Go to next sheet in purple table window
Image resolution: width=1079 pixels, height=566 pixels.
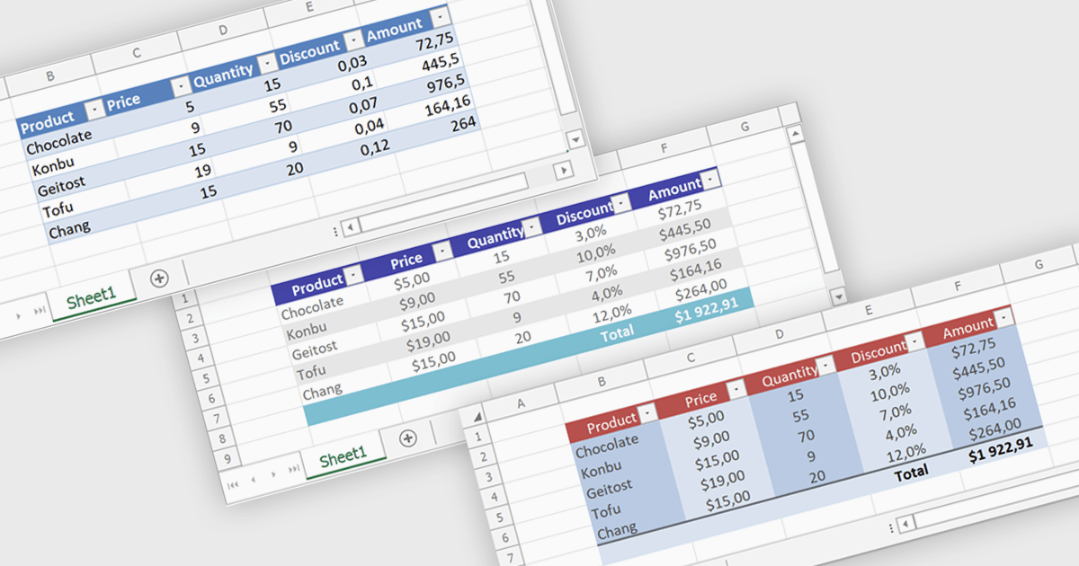[x=274, y=475]
